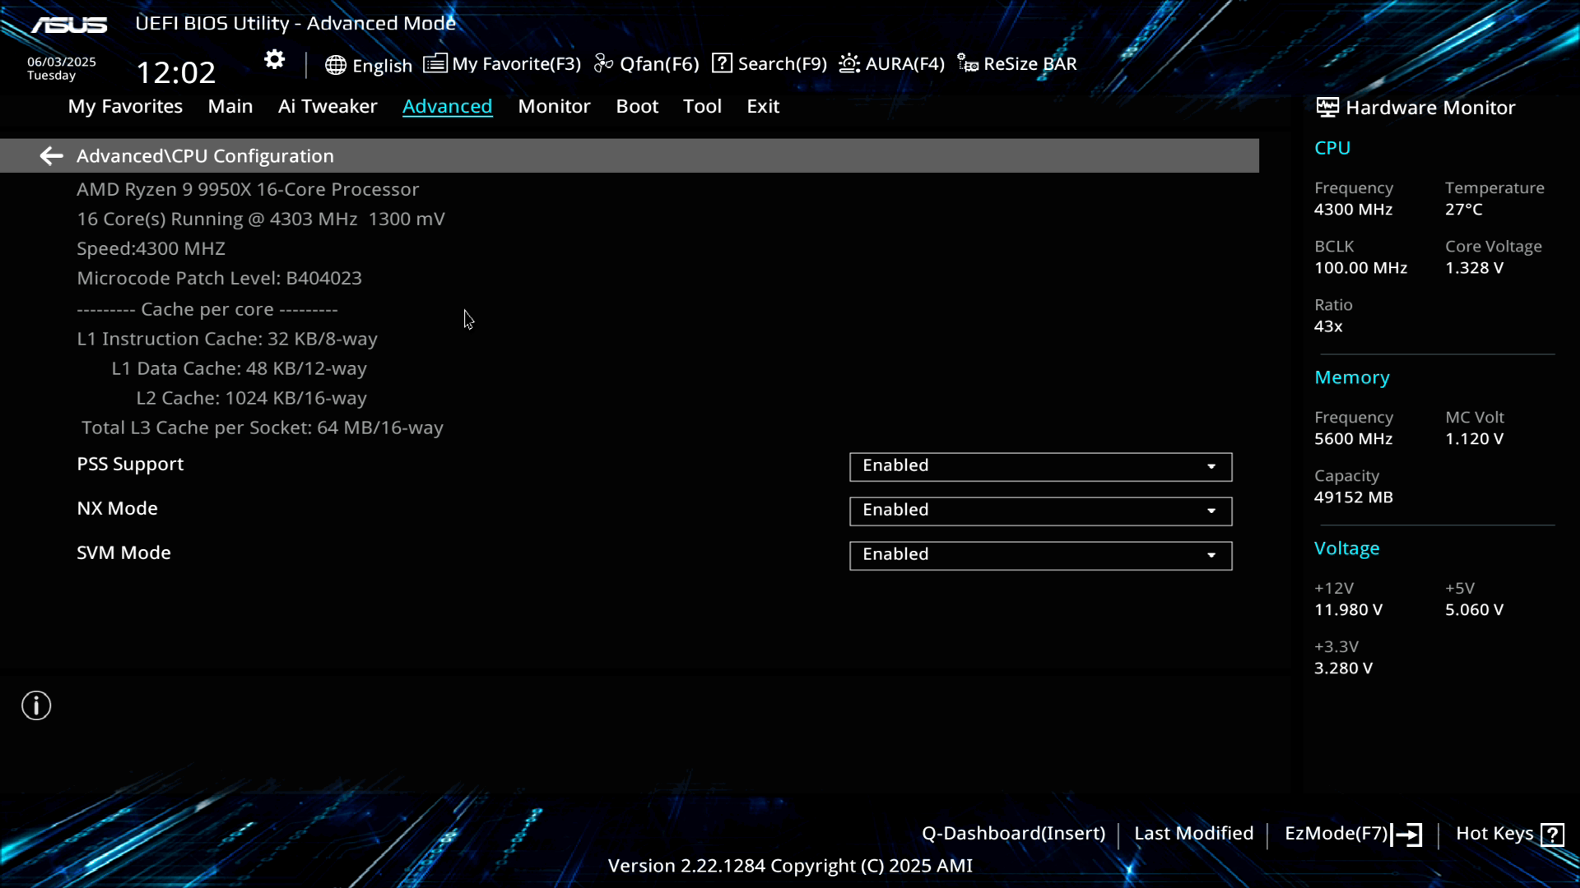Screen dimensions: 1580x888
Task: Click the globe language icon
Action: click(x=335, y=65)
